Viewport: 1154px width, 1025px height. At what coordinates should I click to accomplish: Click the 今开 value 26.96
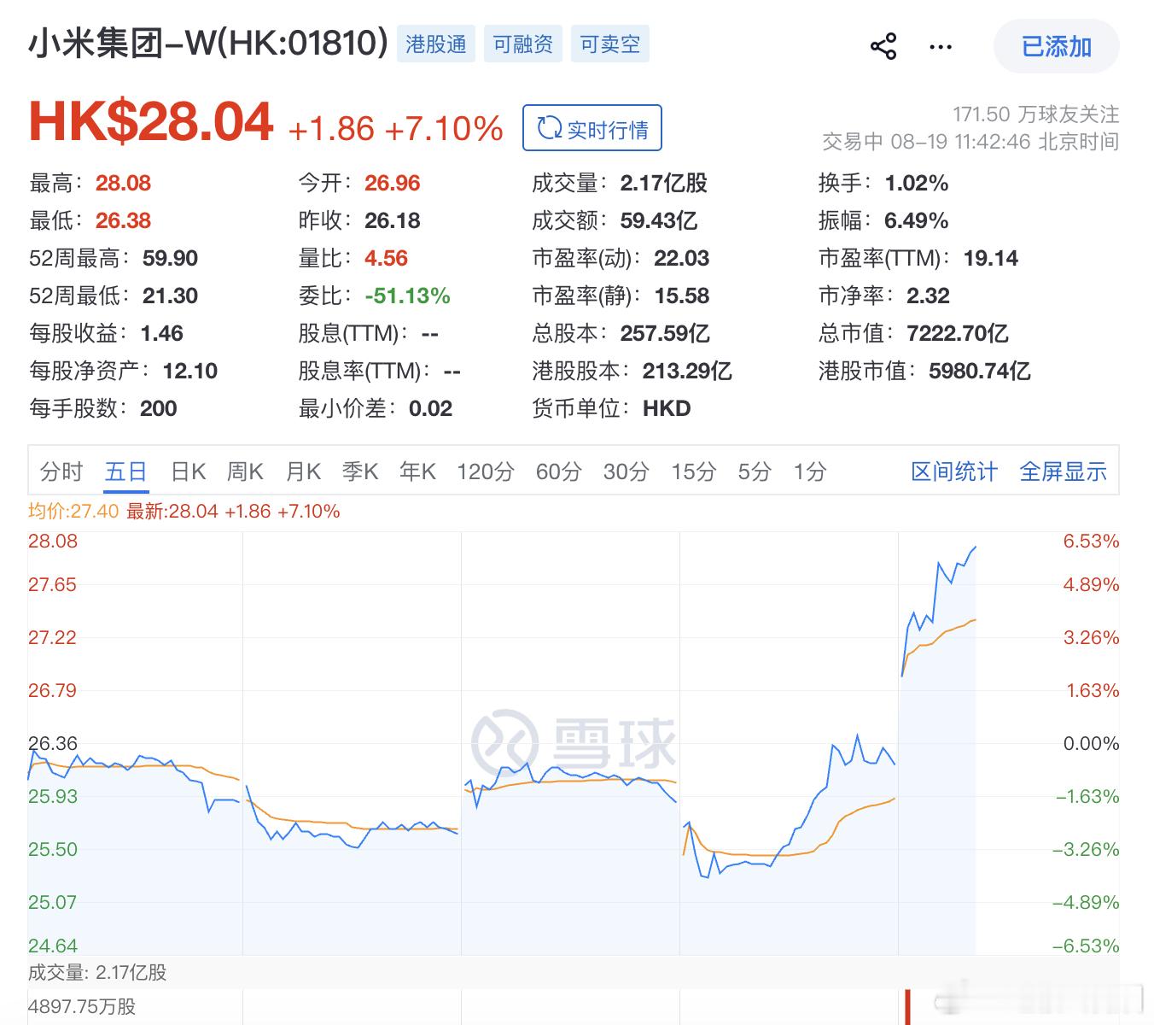(393, 183)
